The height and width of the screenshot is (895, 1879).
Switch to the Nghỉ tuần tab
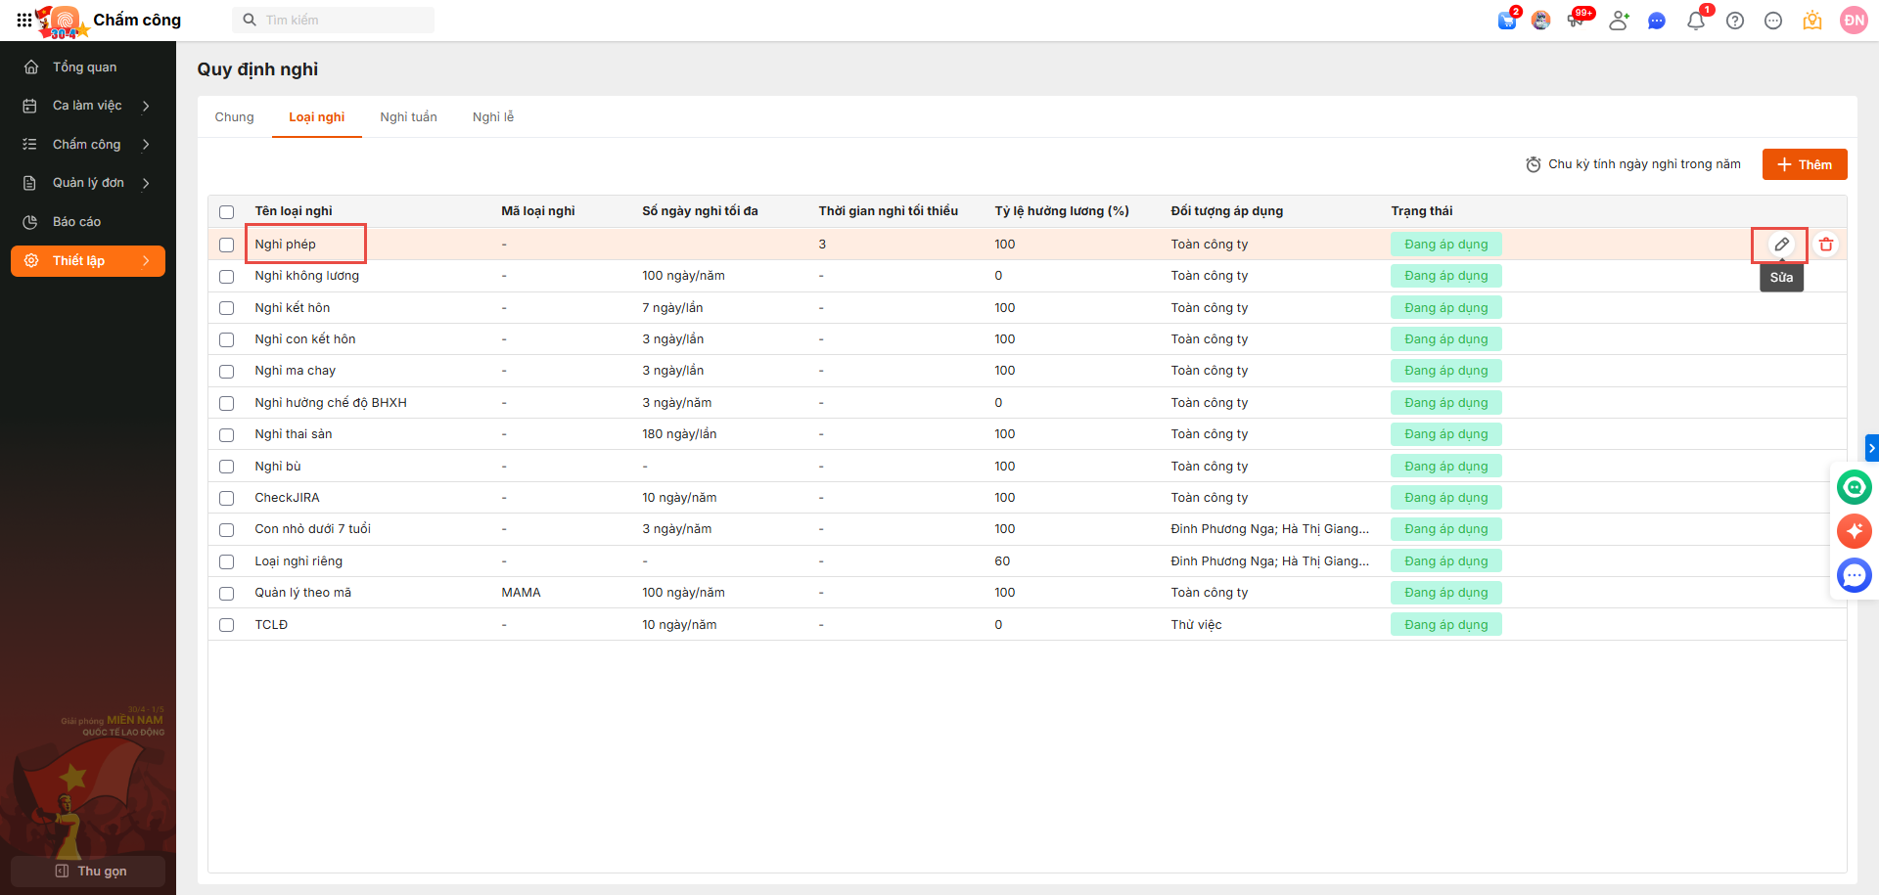(x=408, y=117)
